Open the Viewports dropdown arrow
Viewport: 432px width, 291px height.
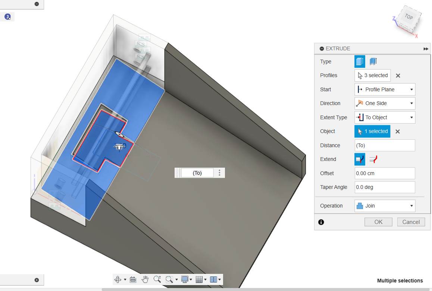(220, 280)
